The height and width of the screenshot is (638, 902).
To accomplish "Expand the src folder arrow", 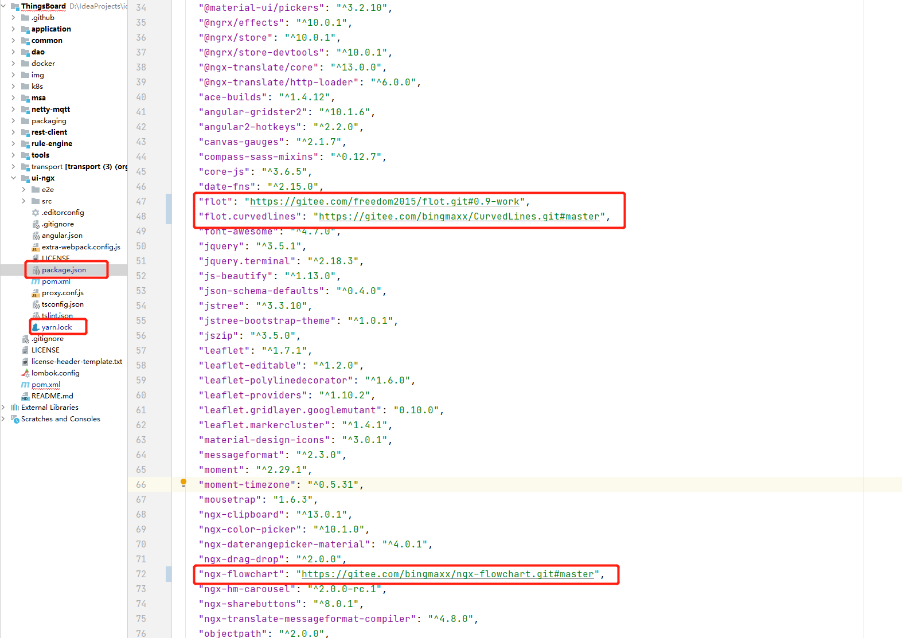I will [24, 201].
